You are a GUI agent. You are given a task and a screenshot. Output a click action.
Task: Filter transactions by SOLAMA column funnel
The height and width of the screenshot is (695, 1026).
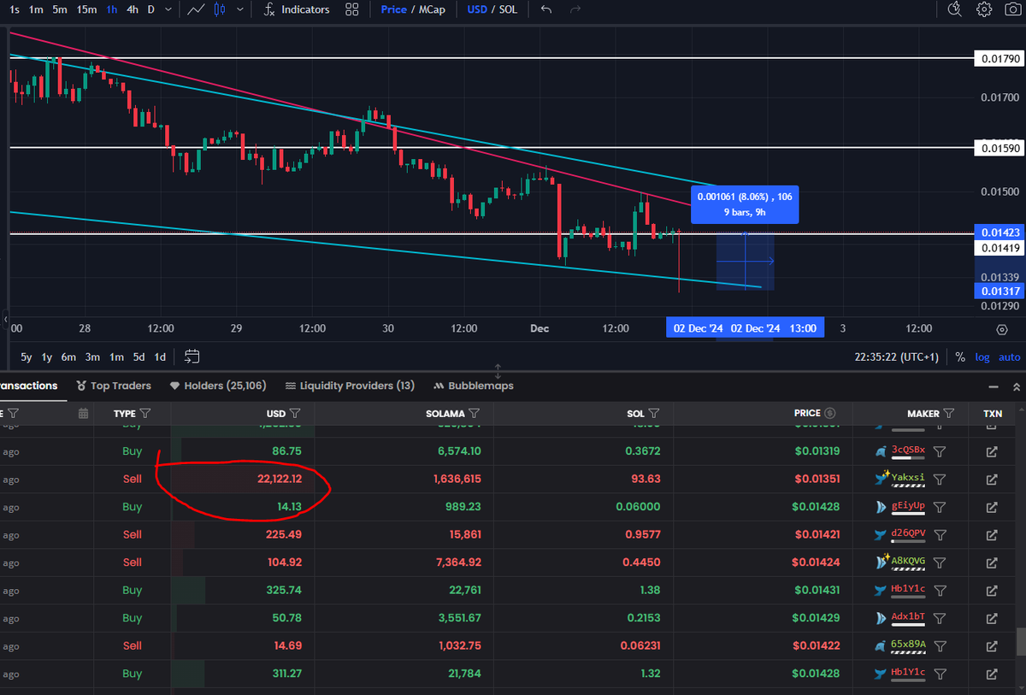475,414
